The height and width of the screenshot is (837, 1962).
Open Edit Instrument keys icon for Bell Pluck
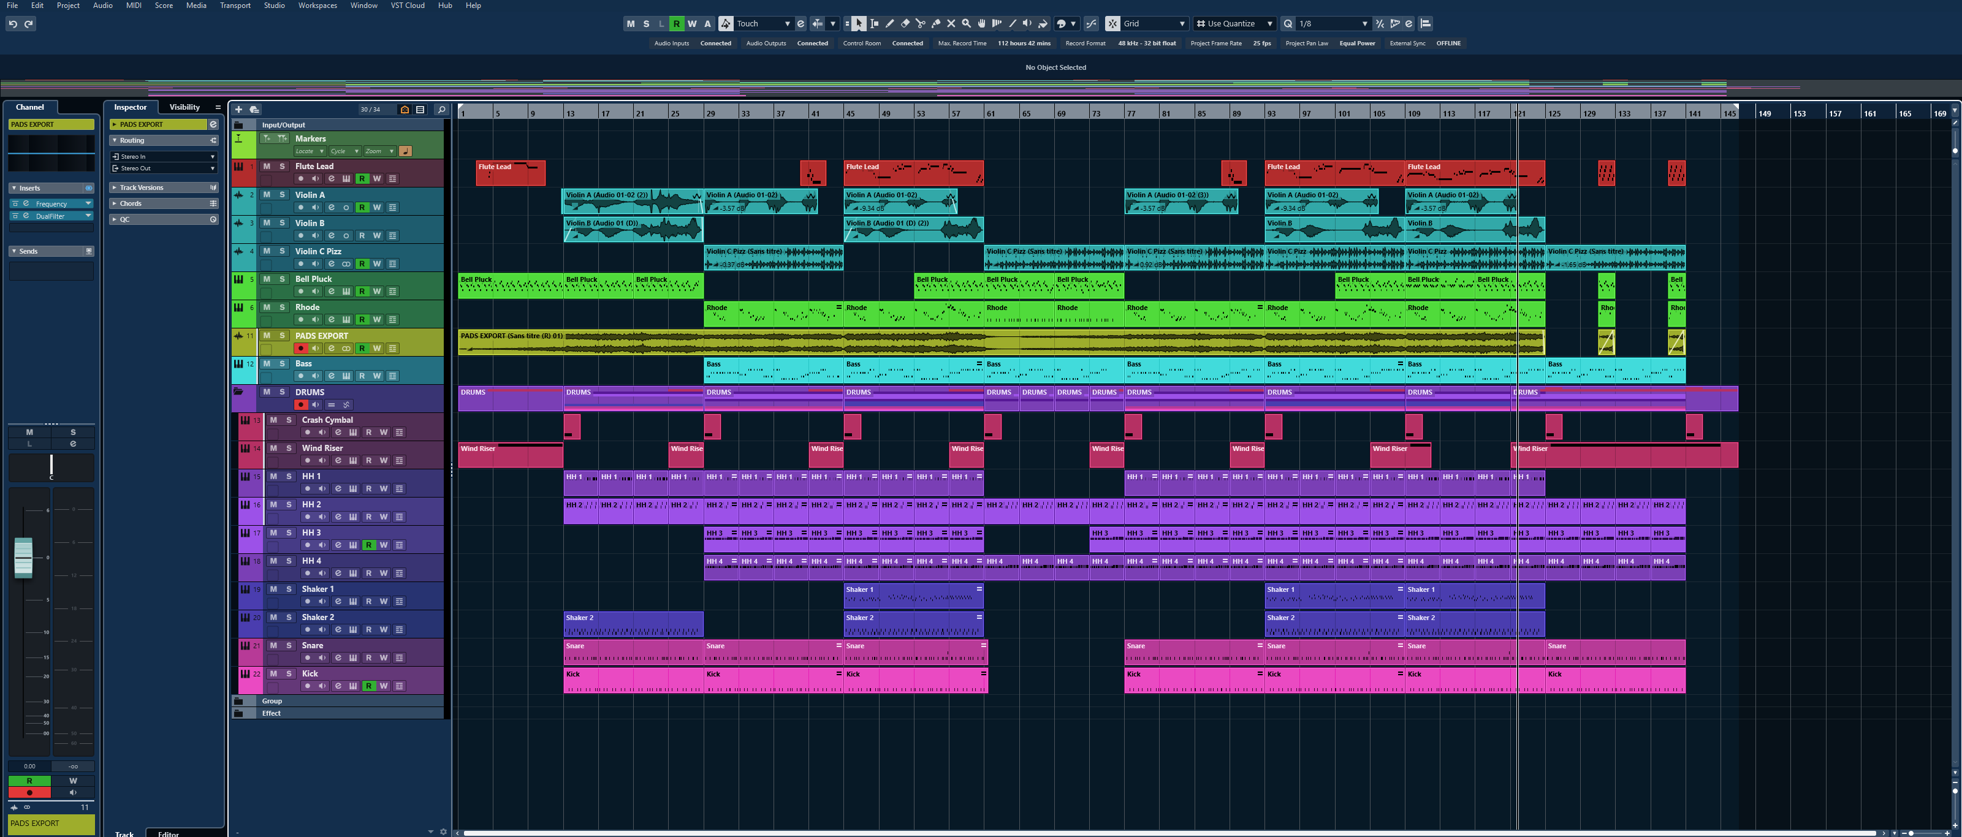point(346,292)
